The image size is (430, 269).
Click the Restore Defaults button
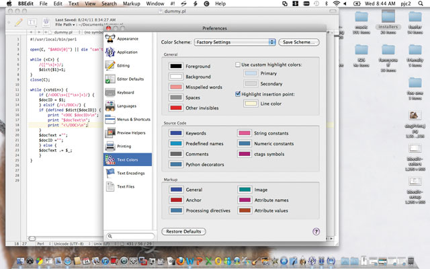click(x=183, y=231)
